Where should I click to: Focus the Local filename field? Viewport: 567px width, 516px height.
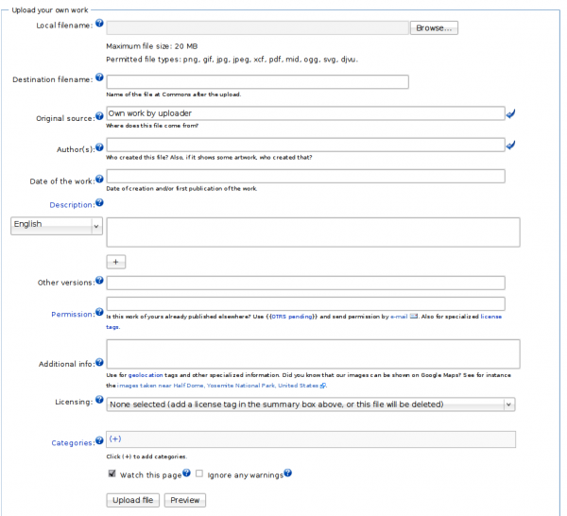(257, 27)
